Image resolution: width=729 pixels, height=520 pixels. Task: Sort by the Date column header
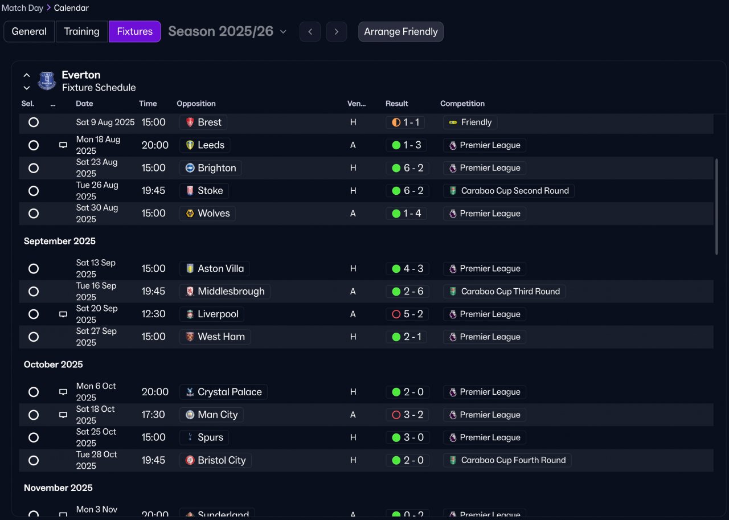(84, 104)
